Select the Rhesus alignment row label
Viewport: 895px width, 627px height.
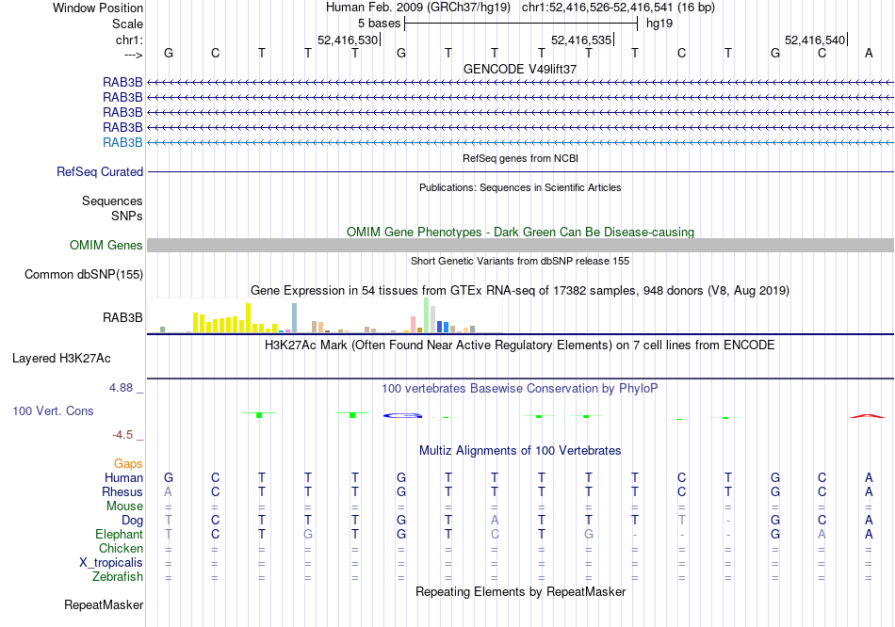point(122,492)
